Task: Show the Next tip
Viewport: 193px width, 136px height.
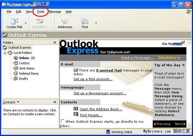Action: (x=180, y=124)
